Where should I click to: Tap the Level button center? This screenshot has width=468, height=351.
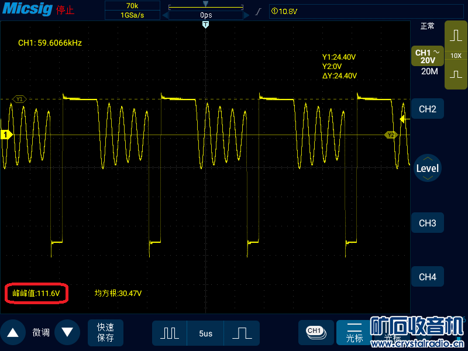click(428, 168)
